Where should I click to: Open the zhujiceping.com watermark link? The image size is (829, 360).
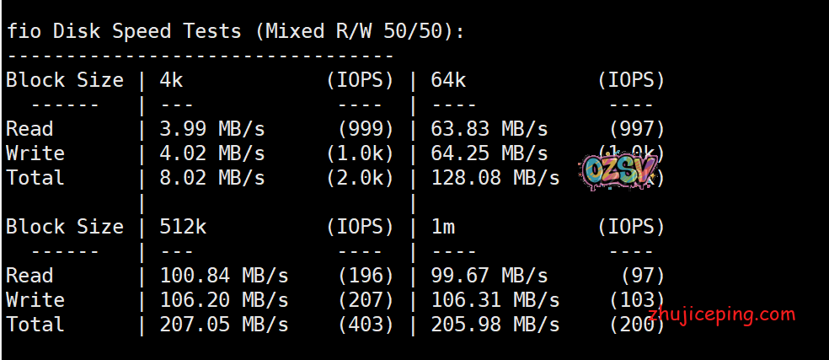(x=722, y=314)
